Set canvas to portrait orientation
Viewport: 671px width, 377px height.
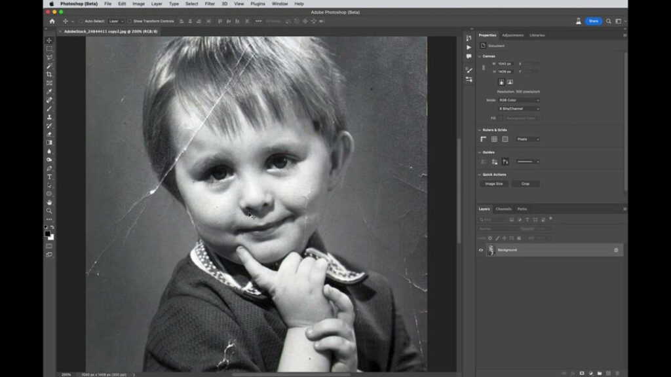click(501, 82)
